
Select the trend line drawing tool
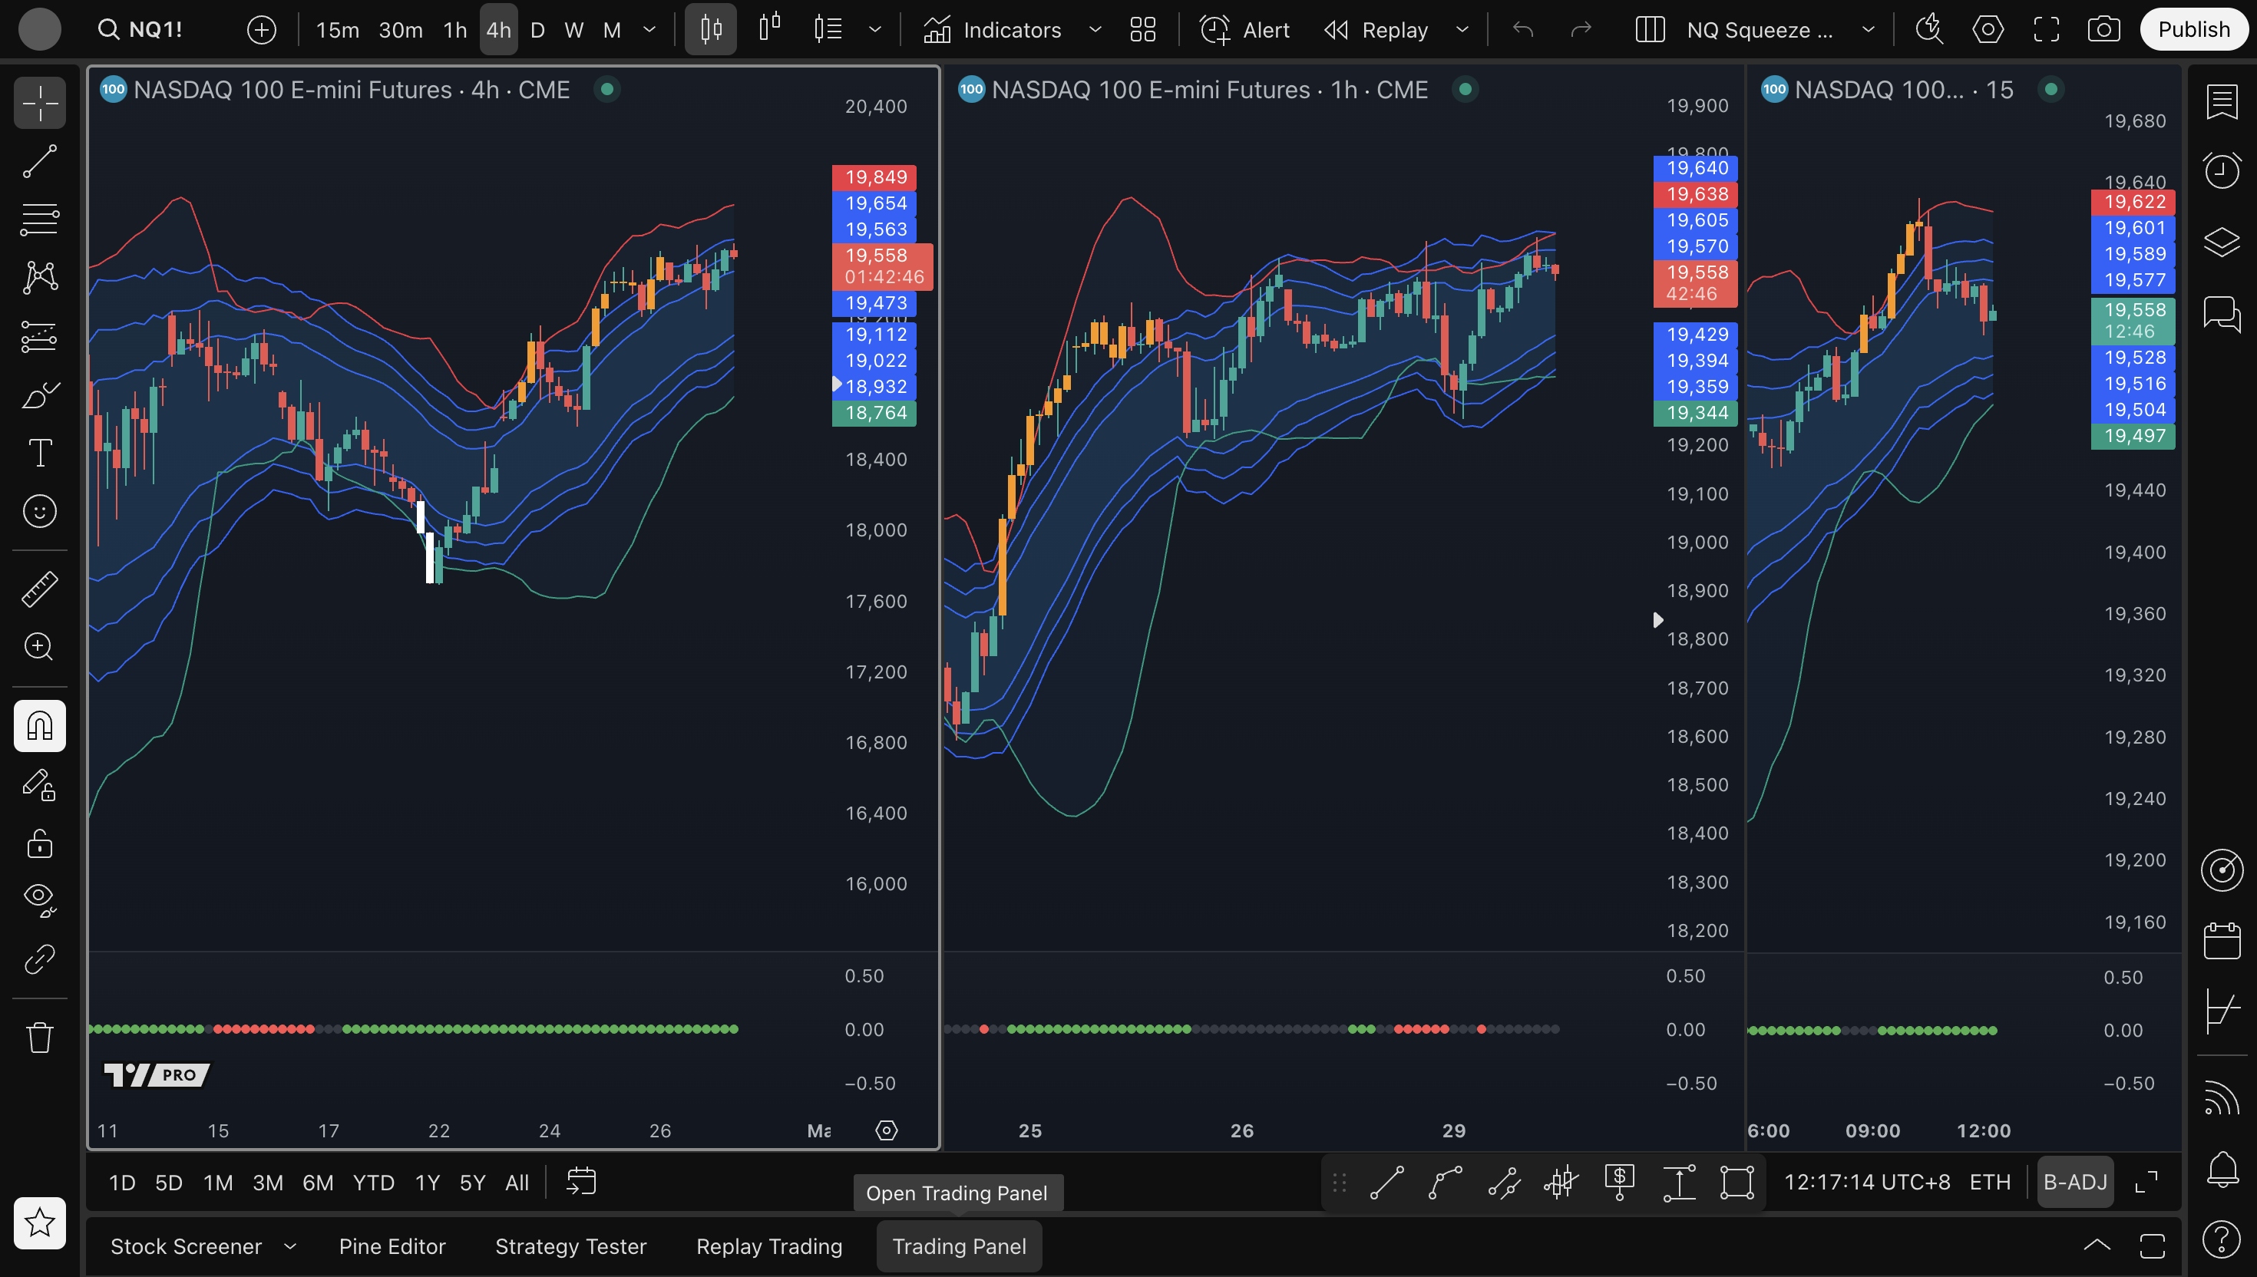pyautogui.click(x=39, y=160)
